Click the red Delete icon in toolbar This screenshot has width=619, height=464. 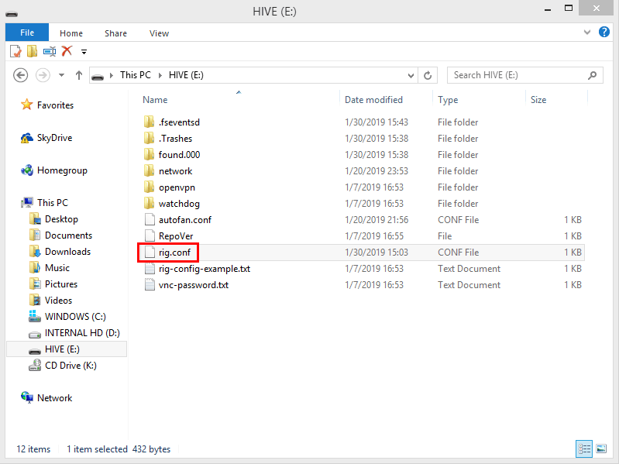point(67,51)
